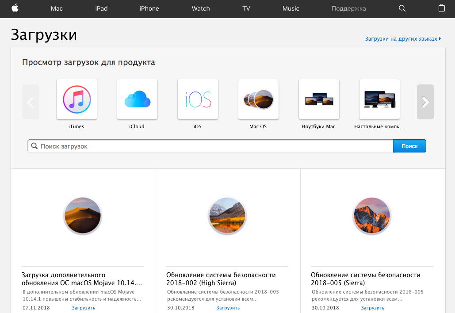Open Загрузки на других языках link
Screen dimensions: 455x313
pyautogui.click(x=401, y=39)
